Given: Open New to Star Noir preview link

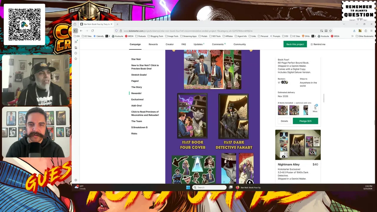Looking at the screenshot, I should (145, 67).
